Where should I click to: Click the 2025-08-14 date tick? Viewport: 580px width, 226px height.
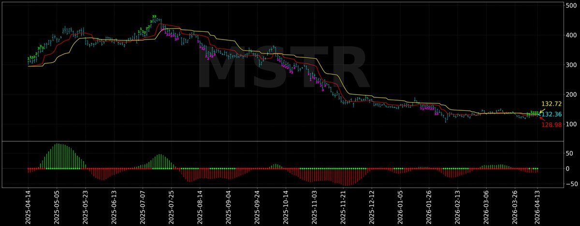[x=200, y=206]
